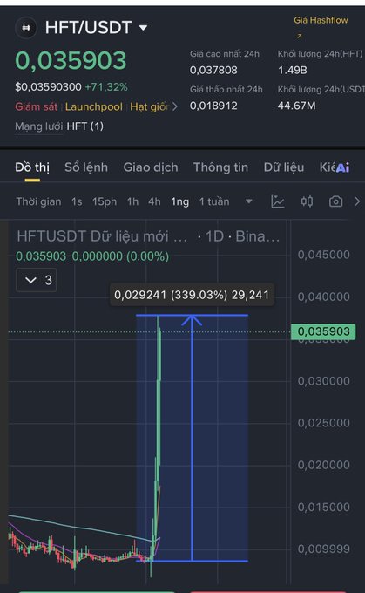Screen dimensions: 365x593
Task: Tap the 0,009999 price axis label
Action: 324,549
